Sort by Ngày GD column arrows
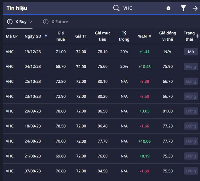The width and height of the screenshot is (200, 181). [x=46, y=36]
